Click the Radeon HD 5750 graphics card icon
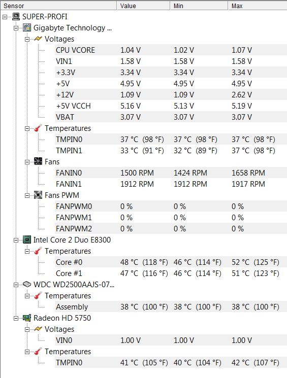 coord(27,318)
